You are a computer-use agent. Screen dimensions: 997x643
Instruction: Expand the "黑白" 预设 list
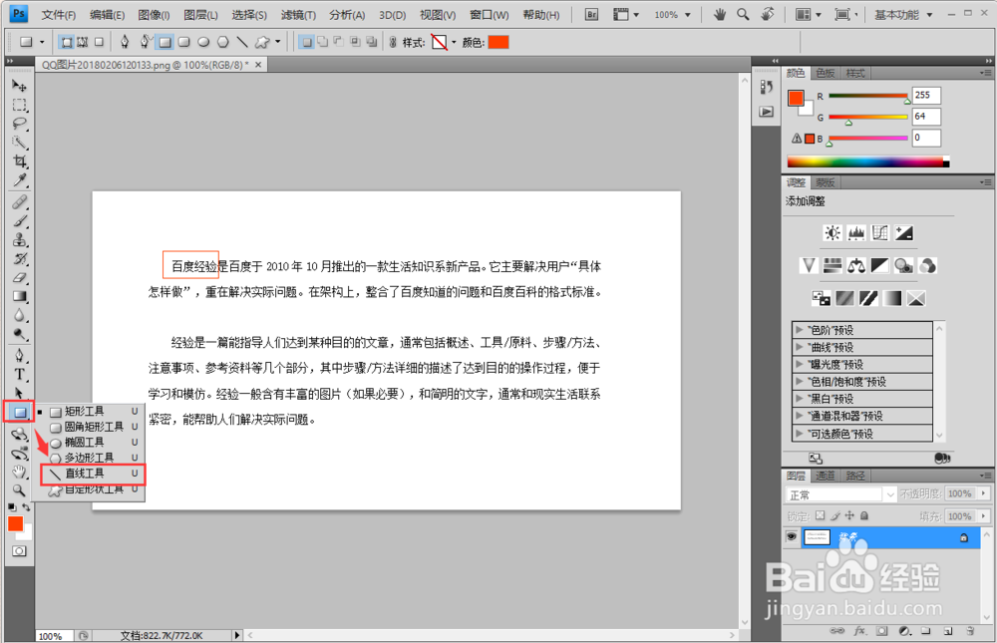coord(800,398)
